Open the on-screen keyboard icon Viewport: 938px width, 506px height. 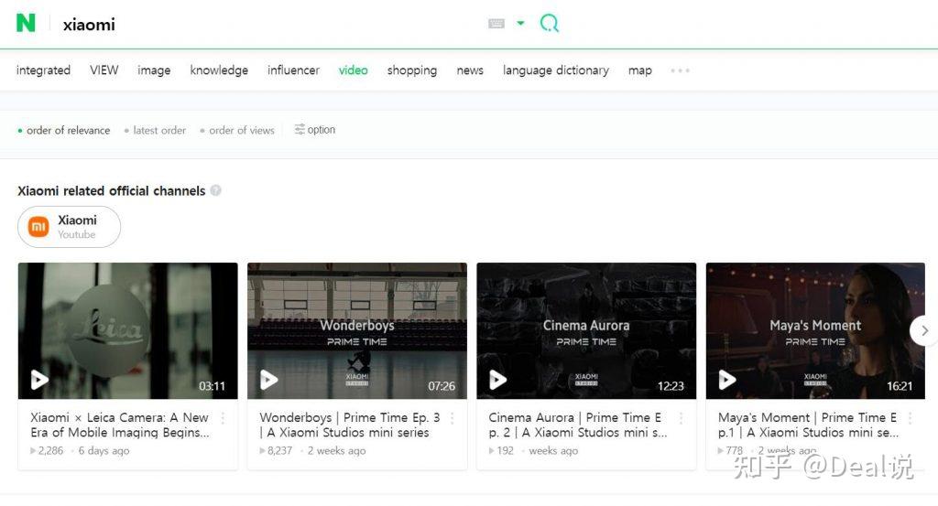point(496,23)
